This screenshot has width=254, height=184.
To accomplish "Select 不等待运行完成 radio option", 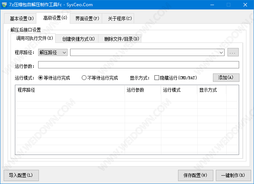I will (84, 78).
